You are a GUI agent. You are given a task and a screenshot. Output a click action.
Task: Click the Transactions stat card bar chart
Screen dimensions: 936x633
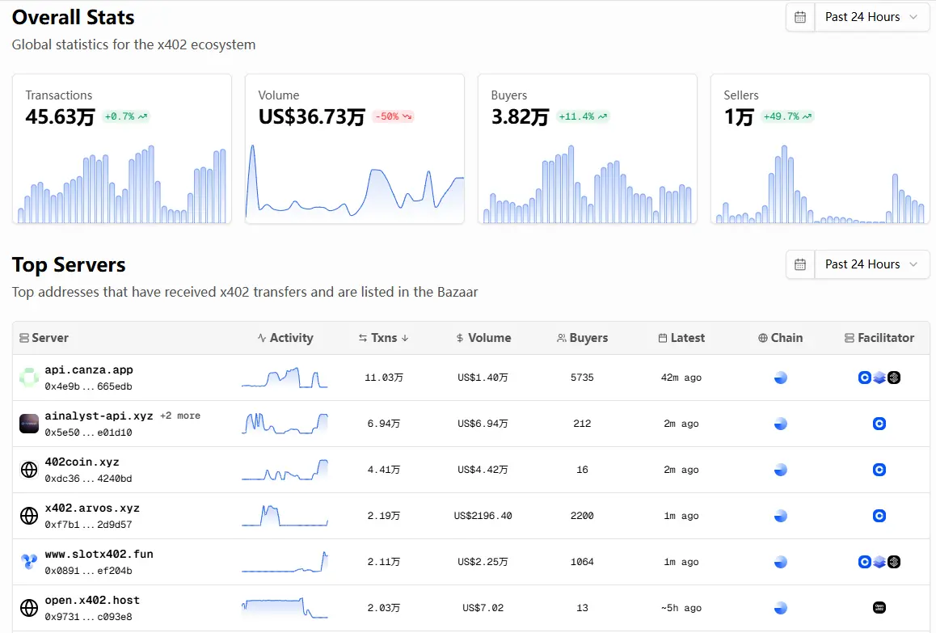tap(122, 185)
